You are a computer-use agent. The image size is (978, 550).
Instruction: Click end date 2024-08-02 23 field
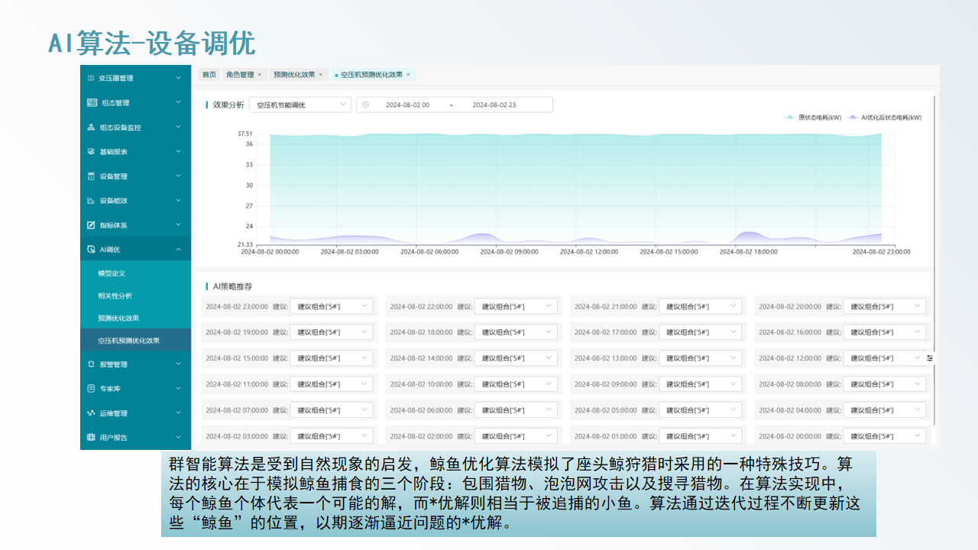[494, 105]
